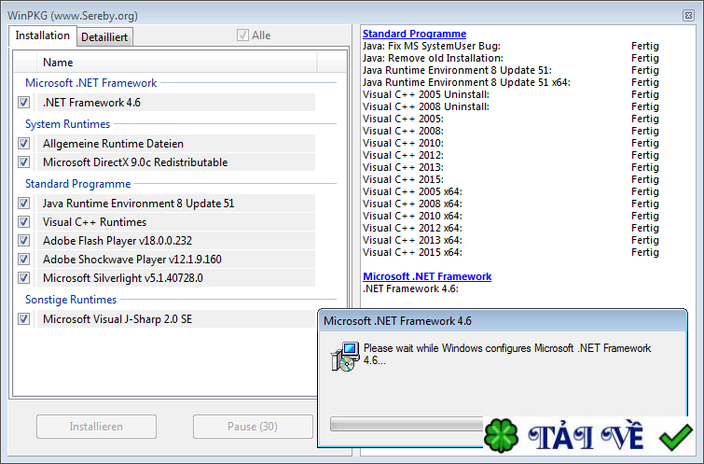Select Adobe Flash Player v18.0.0.232 row
This screenshot has height=464, width=704.
click(x=176, y=241)
